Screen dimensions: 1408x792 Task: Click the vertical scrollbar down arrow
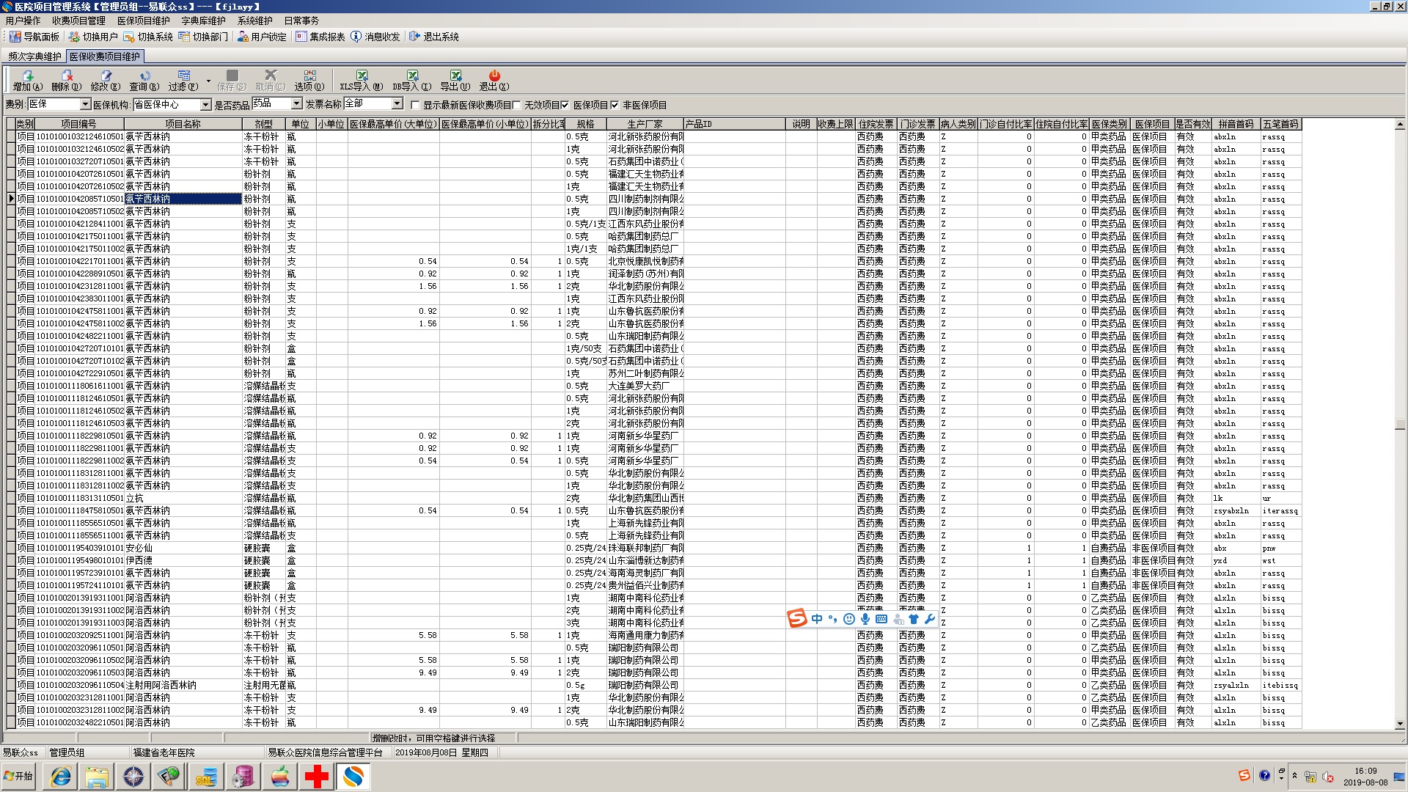[1399, 724]
